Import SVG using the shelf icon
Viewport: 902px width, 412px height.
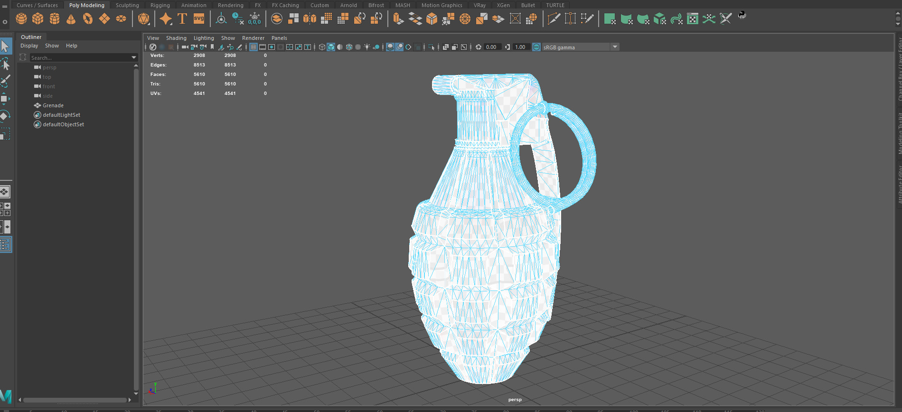tap(199, 19)
